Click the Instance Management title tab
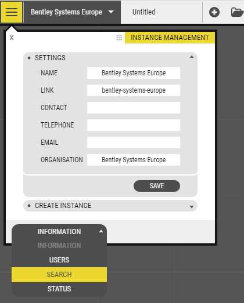Image resolution: width=244 pixels, height=303 pixels. [170, 38]
